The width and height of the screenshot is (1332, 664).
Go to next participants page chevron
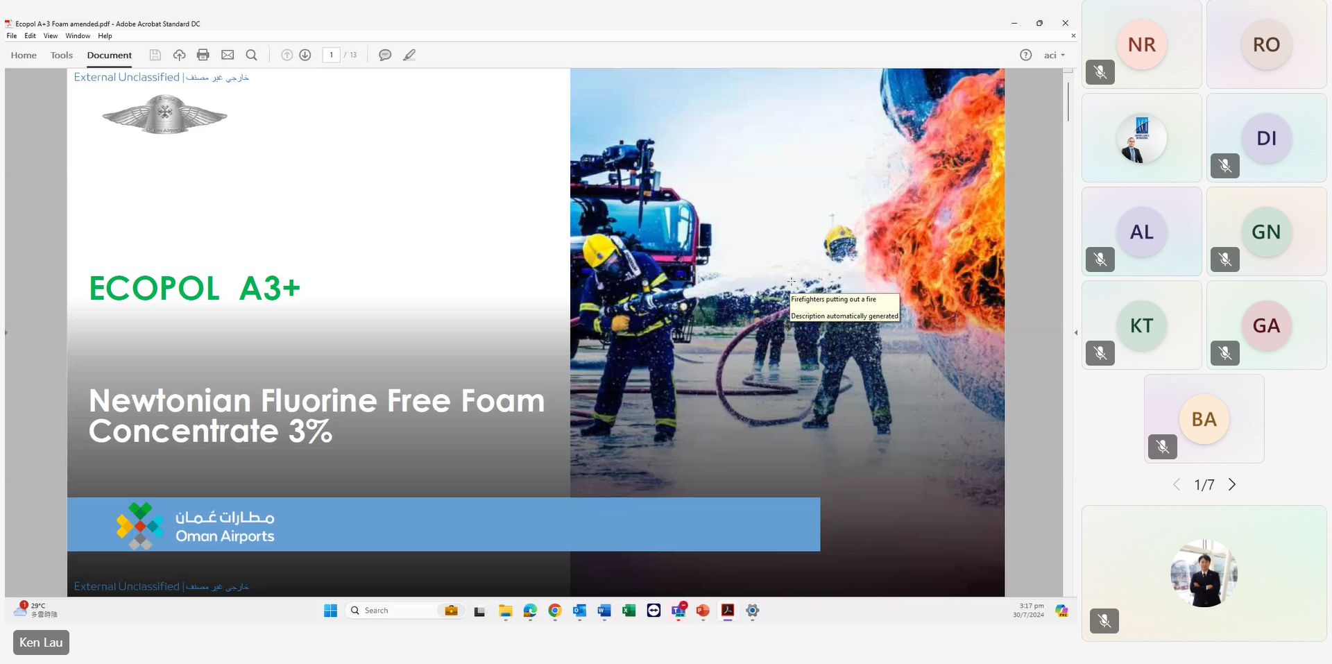tap(1232, 484)
